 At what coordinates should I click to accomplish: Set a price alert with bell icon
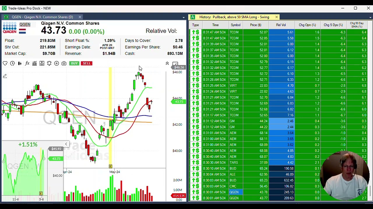pyautogui.click(x=49, y=63)
